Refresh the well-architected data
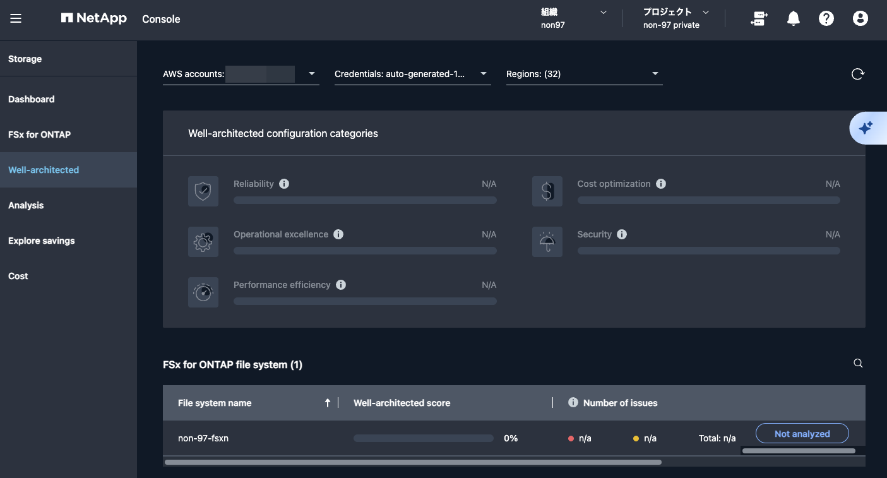 point(857,75)
